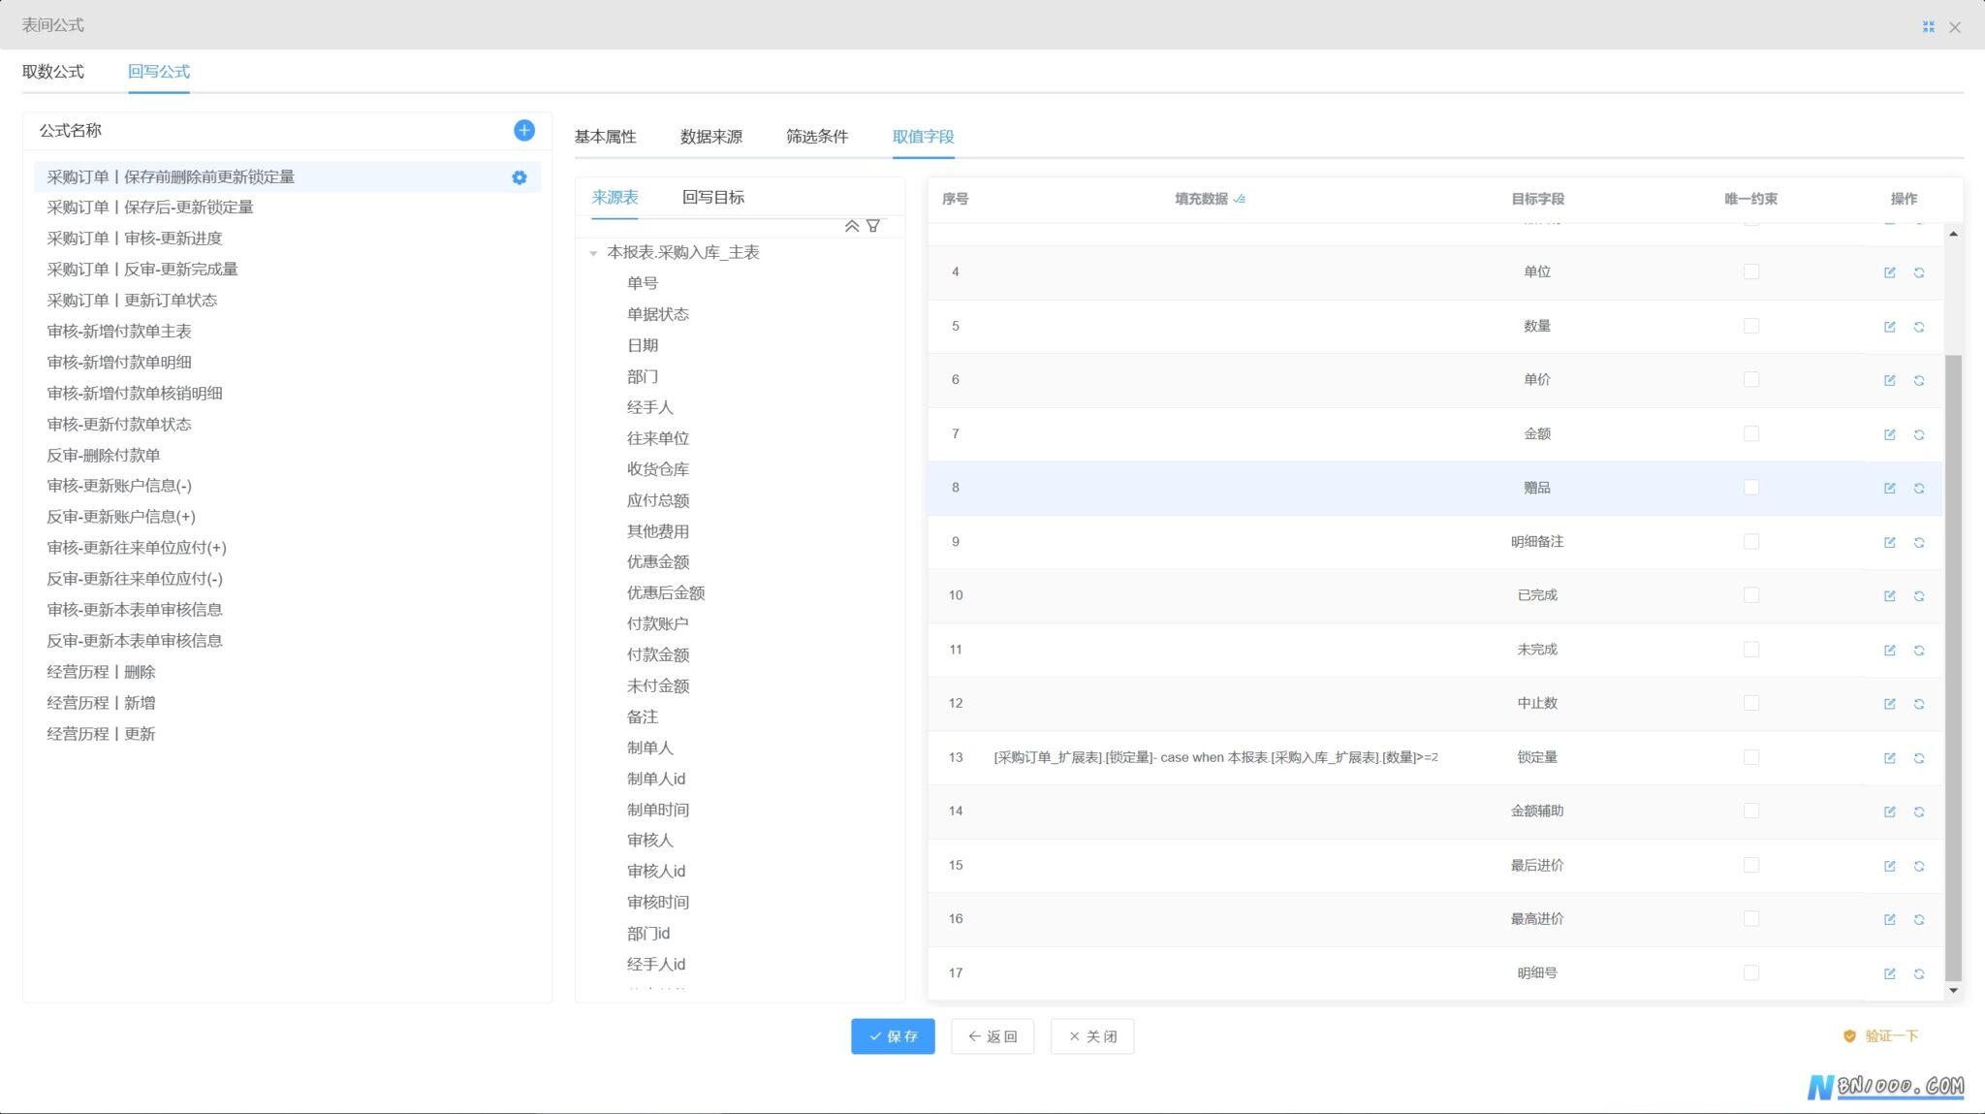Screen dimensions: 1985x1114
Task: Edit row 8 赠品 field
Action: (1890, 488)
